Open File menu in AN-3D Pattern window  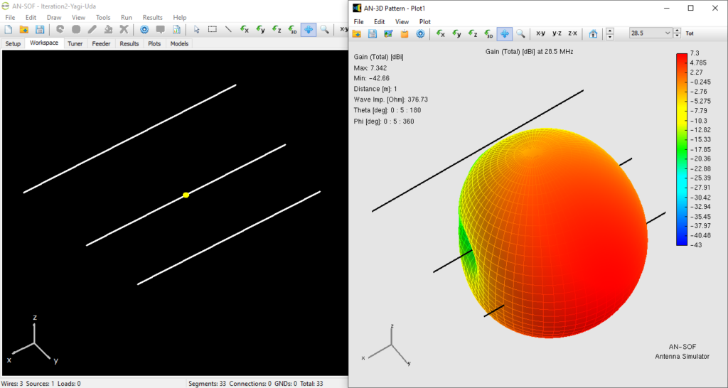point(358,22)
